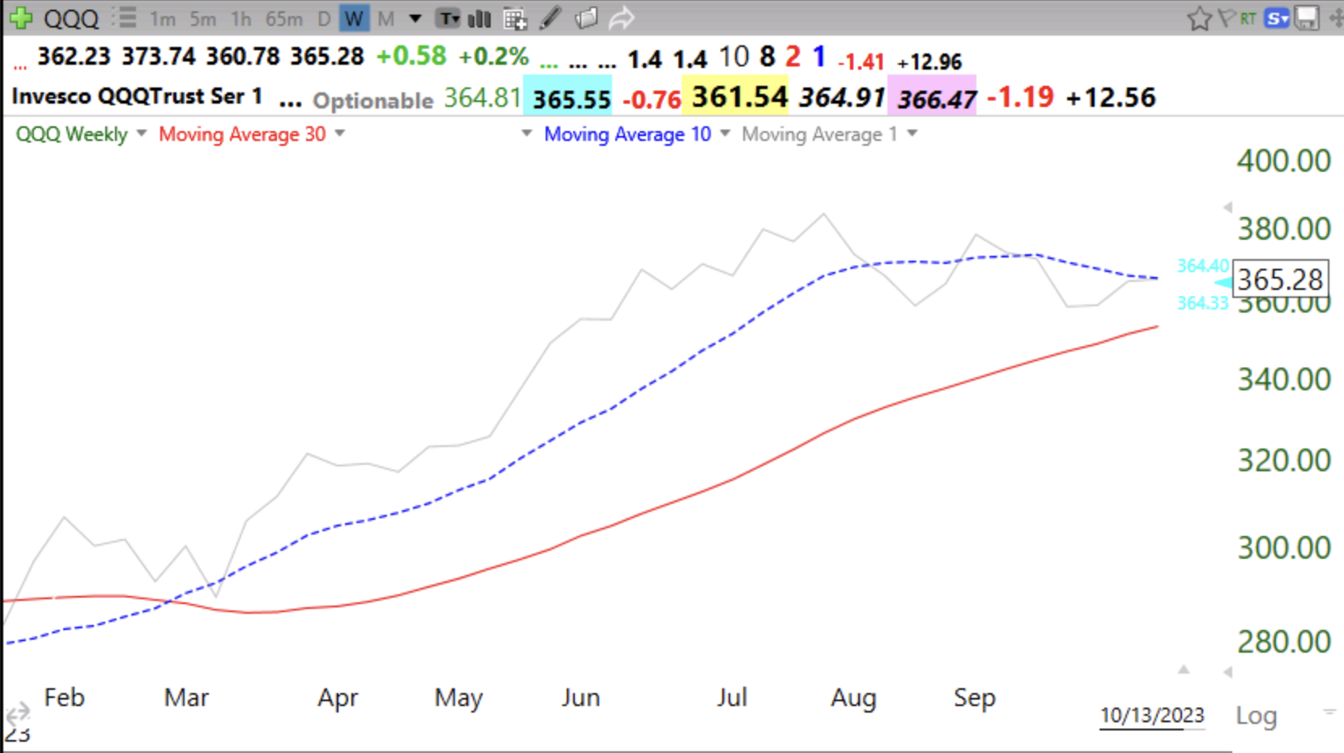Viewport: 1344px width, 753px height.
Task: Click the QQQ Weekly plot label
Action: (72, 134)
